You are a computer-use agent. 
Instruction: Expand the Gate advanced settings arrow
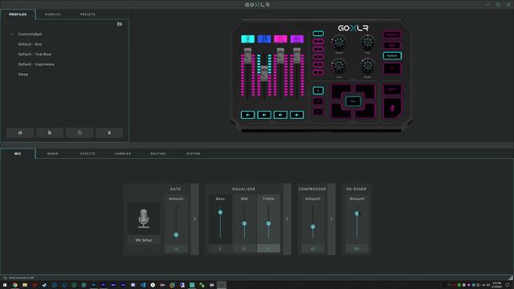[x=194, y=219]
